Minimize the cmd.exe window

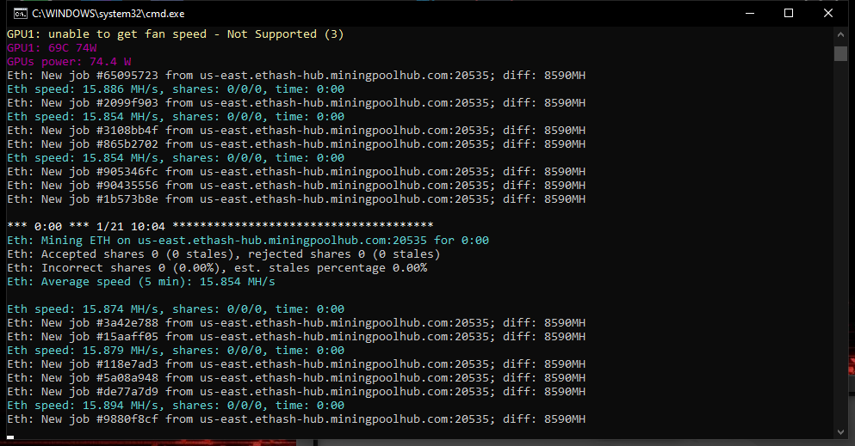click(750, 14)
